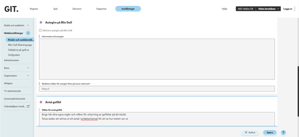Click the round help question mark icon
299x137 pixels.
coord(283,132)
